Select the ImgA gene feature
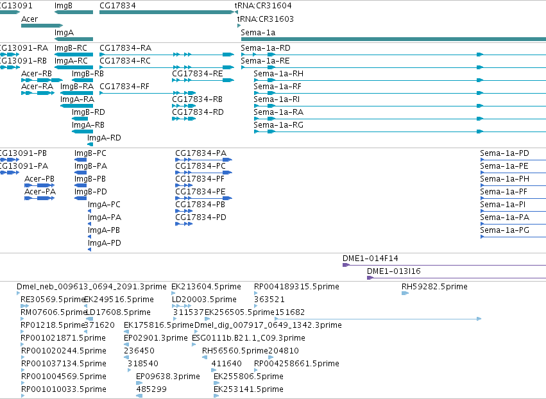The image size is (546, 399). click(x=74, y=39)
